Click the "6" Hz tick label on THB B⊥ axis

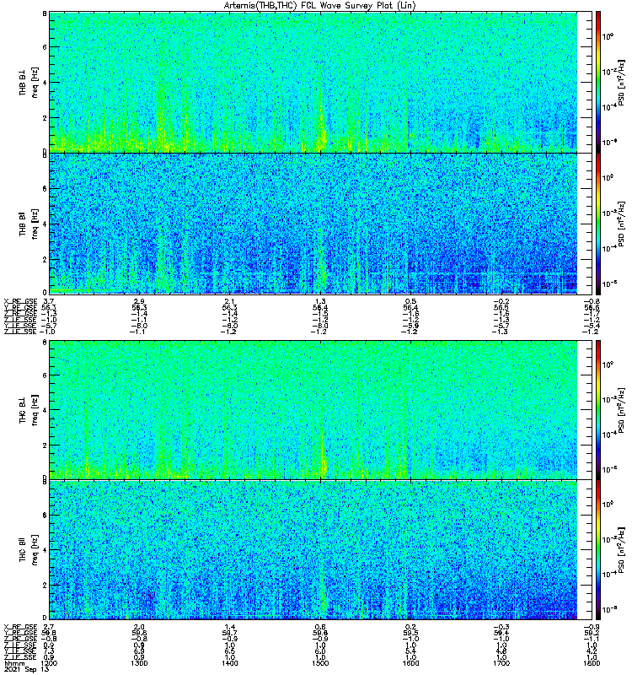click(x=45, y=47)
